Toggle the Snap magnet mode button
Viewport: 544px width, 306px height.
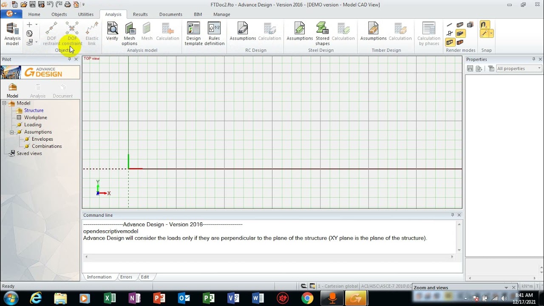pyautogui.click(x=485, y=25)
